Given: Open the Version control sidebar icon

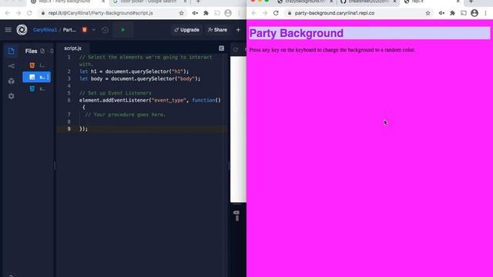Looking at the screenshot, I should pyautogui.click(x=11, y=66).
